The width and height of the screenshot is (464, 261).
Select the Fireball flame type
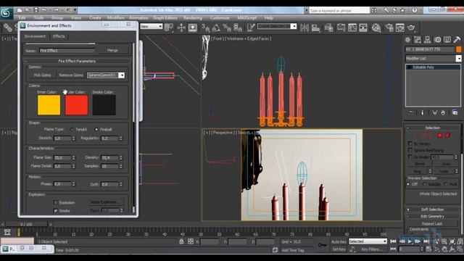(96, 129)
